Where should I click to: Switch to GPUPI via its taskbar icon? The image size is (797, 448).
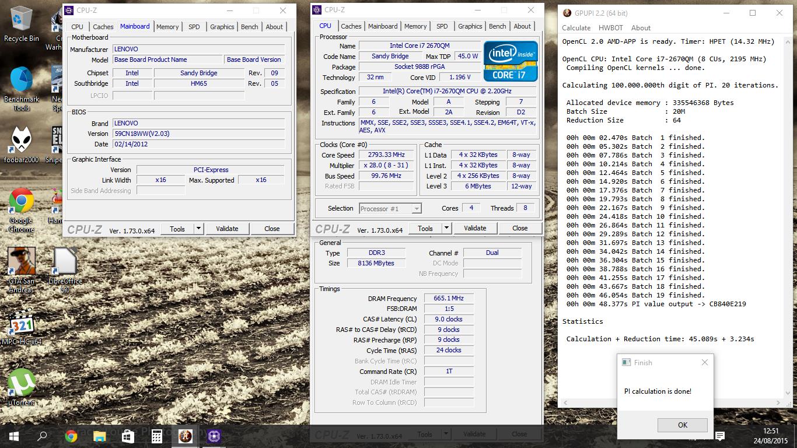coord(185,436)
